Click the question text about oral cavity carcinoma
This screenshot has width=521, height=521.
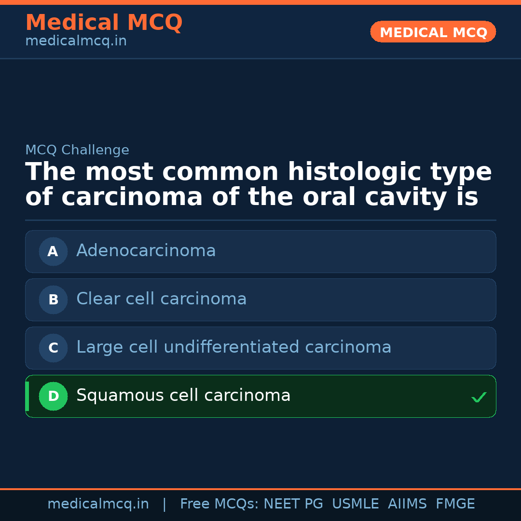[258, 185]
